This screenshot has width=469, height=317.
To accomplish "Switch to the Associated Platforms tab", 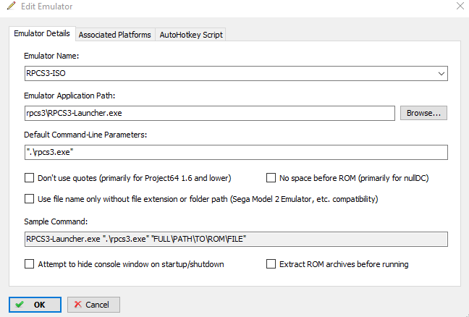I will 115,35.
